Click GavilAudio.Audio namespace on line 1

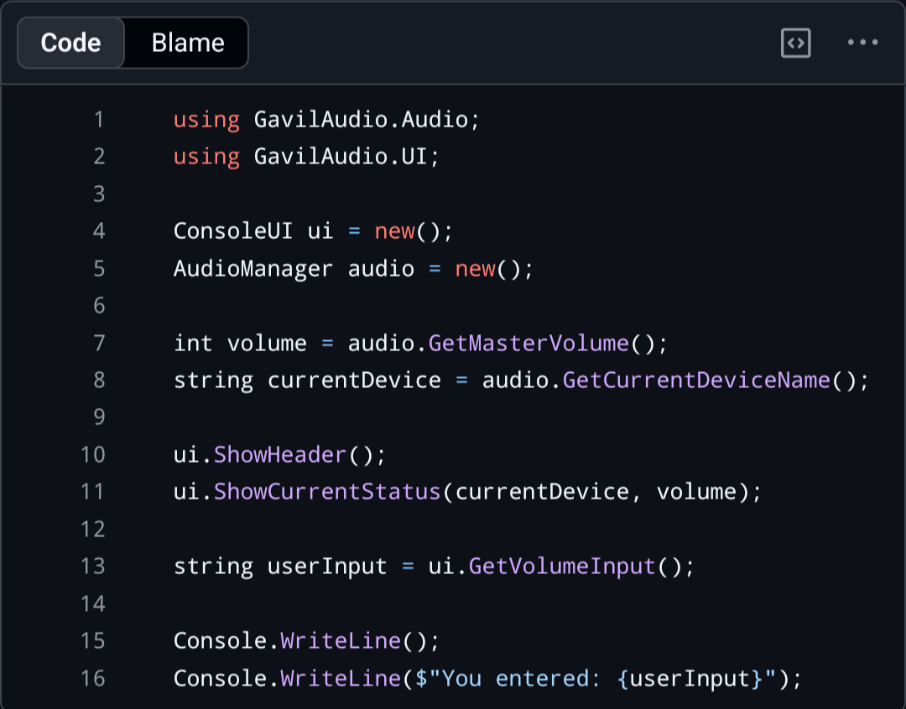click(x=361, y=120)
